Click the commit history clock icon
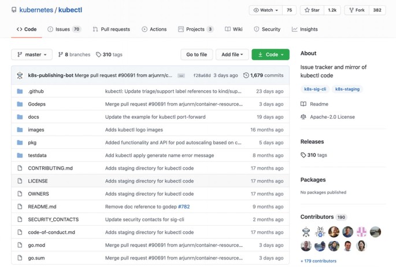This screenshot has height=267, width=396. pyautogui.click(x=246, y=75)
